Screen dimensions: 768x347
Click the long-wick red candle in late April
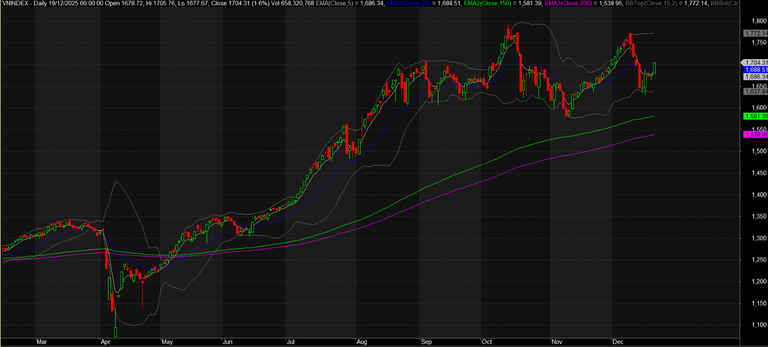coord(142,288)
